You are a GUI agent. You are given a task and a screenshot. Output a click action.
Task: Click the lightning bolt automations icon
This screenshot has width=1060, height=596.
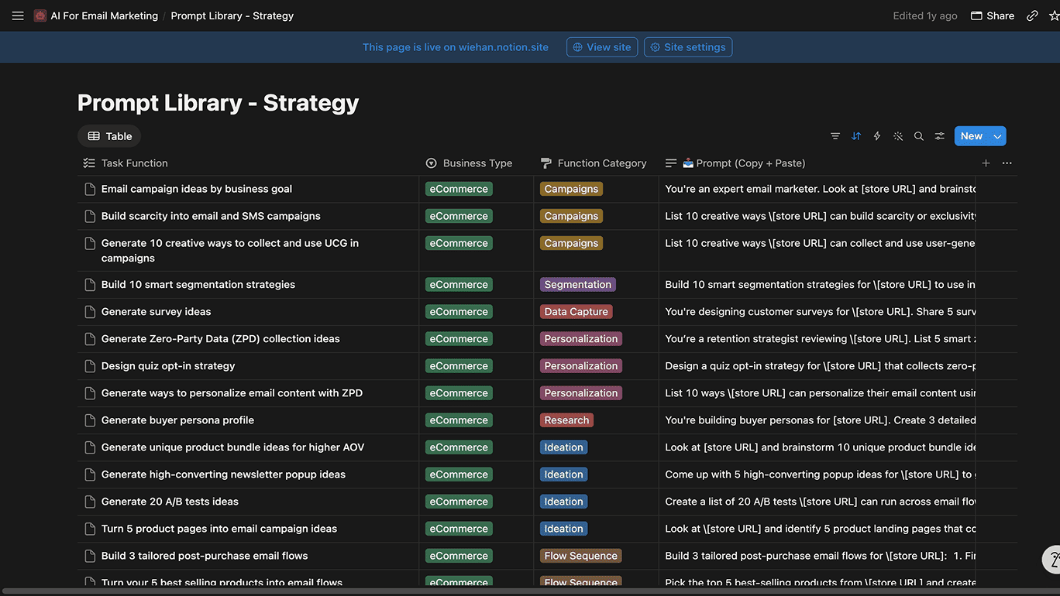click(877, 136)
